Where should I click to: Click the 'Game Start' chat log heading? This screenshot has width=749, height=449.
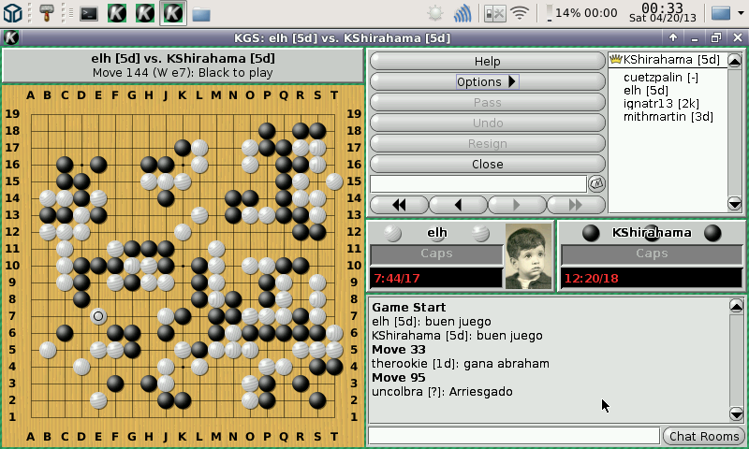(408, 308)
